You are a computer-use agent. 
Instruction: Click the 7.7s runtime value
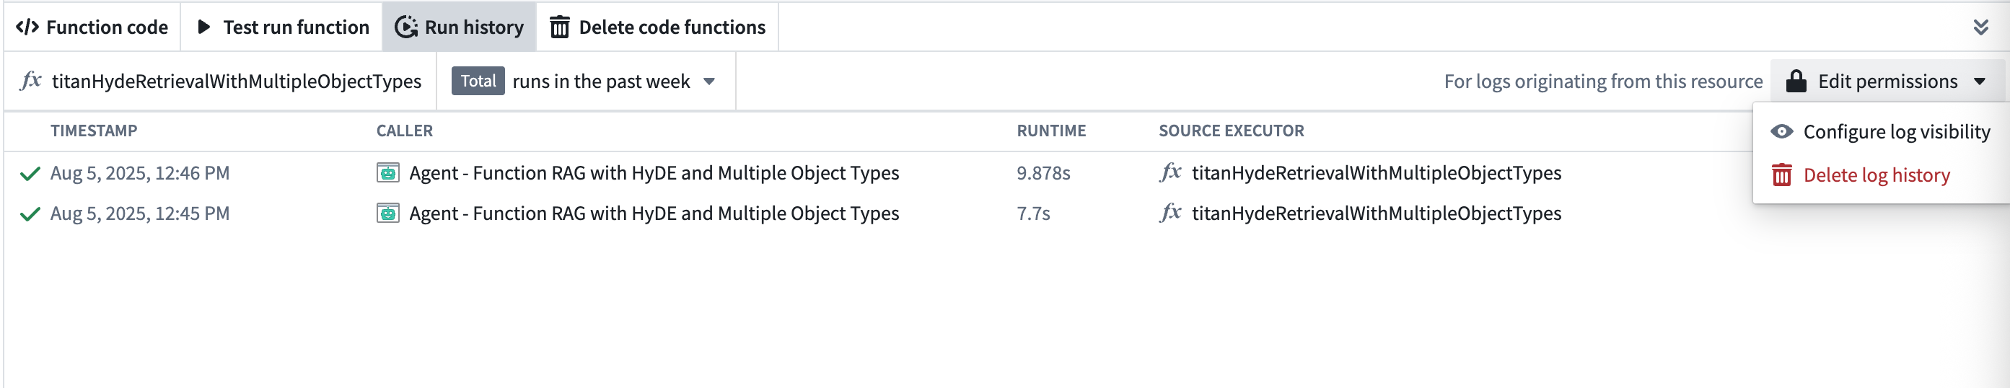point(1033,214)
